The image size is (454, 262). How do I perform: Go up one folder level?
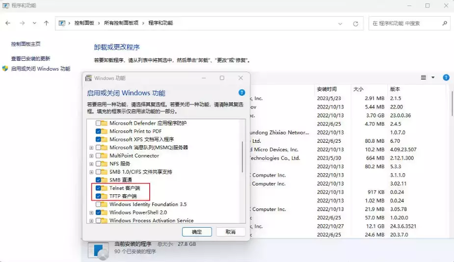[46, 23]
